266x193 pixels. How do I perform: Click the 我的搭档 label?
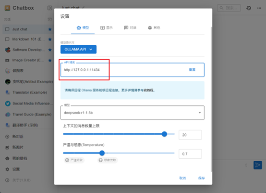click(20, 158)
